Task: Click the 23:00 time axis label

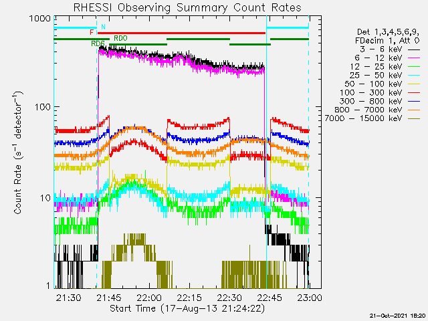Action: tap(310, 298)
